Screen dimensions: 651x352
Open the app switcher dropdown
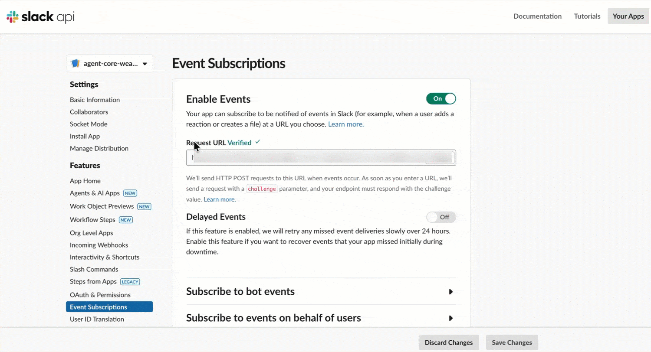pyautogui.click(x=145, y=63)
